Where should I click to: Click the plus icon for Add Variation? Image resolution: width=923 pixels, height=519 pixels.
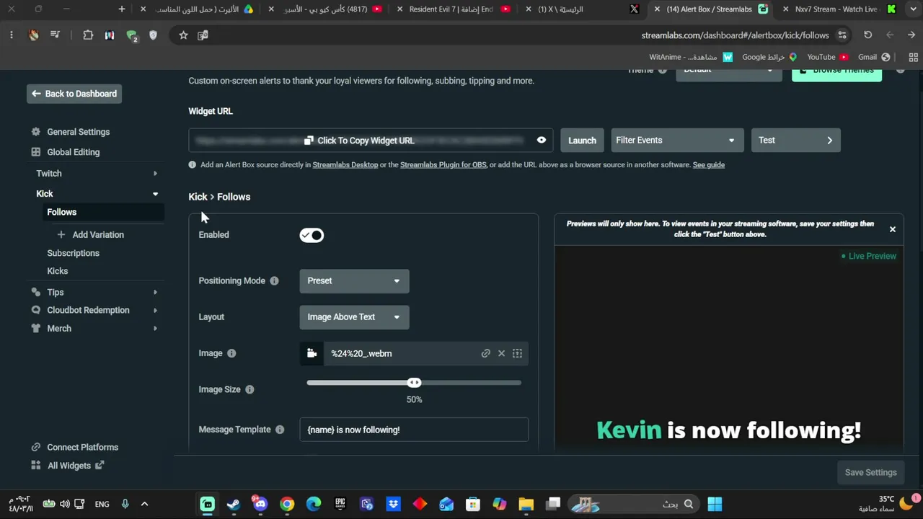pyautogui.click(x=61, y=235)
